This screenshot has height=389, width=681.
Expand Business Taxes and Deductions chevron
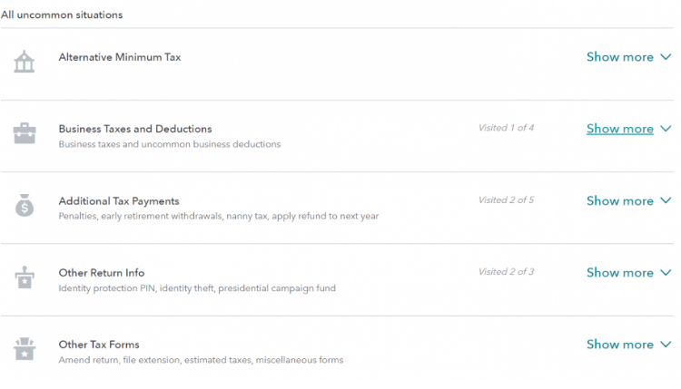click(x=666, y=129)
